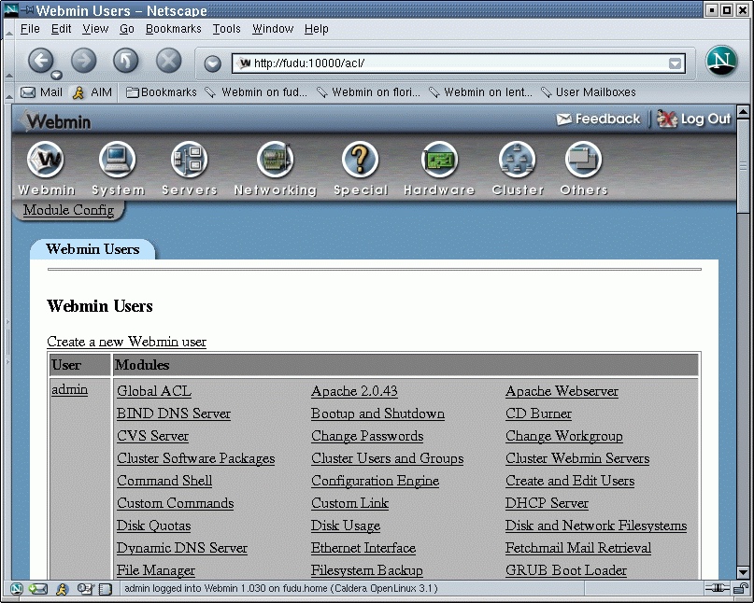
Task: Open Instant Messenger icon in the status bar
Action: point(62,589)
